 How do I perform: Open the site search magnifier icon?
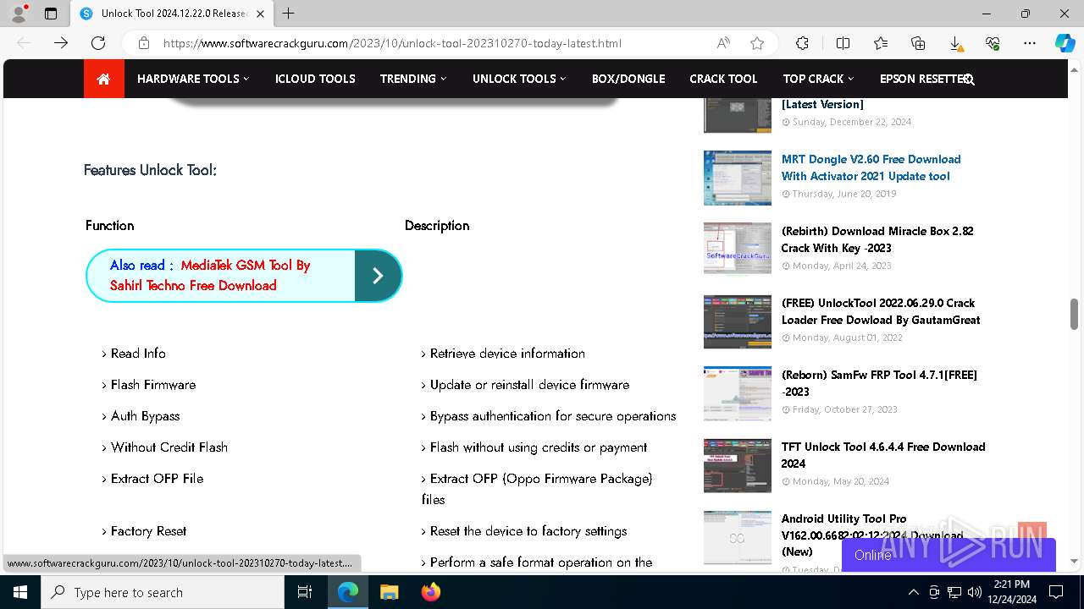pos(969,80)
